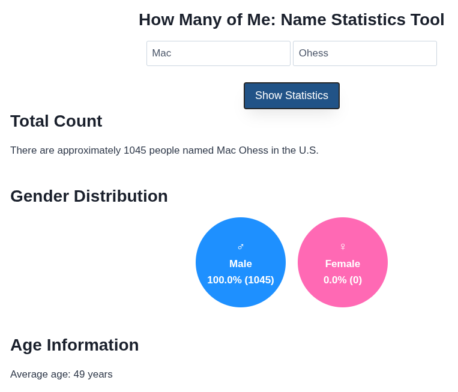Click the approximate people count sentence
458x392 pixels.
(x=164, y=151)
